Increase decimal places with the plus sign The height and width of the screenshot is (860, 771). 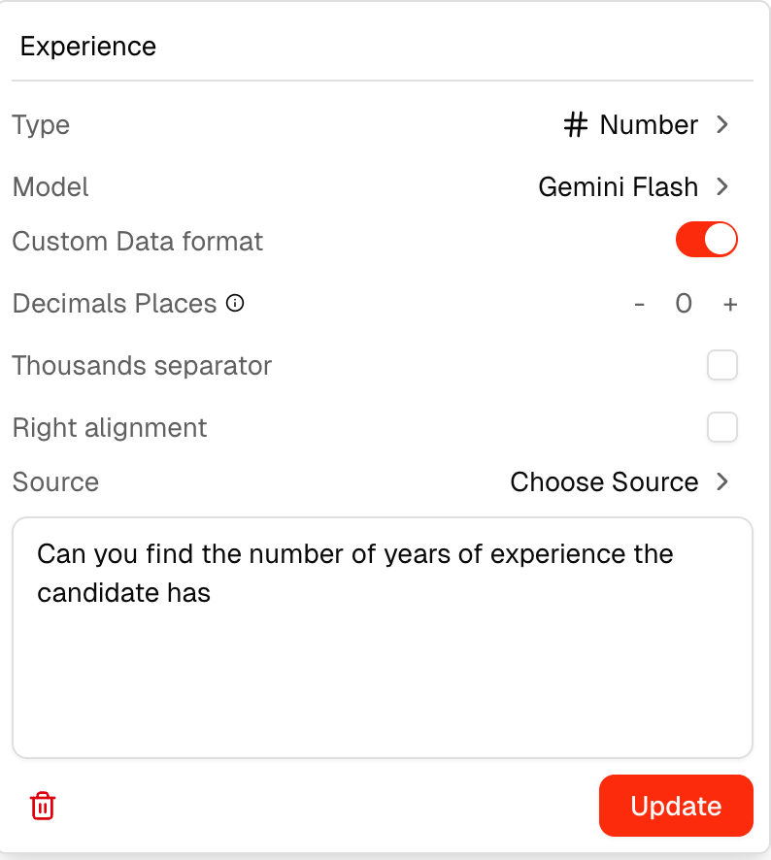click(x=730, y=305)
